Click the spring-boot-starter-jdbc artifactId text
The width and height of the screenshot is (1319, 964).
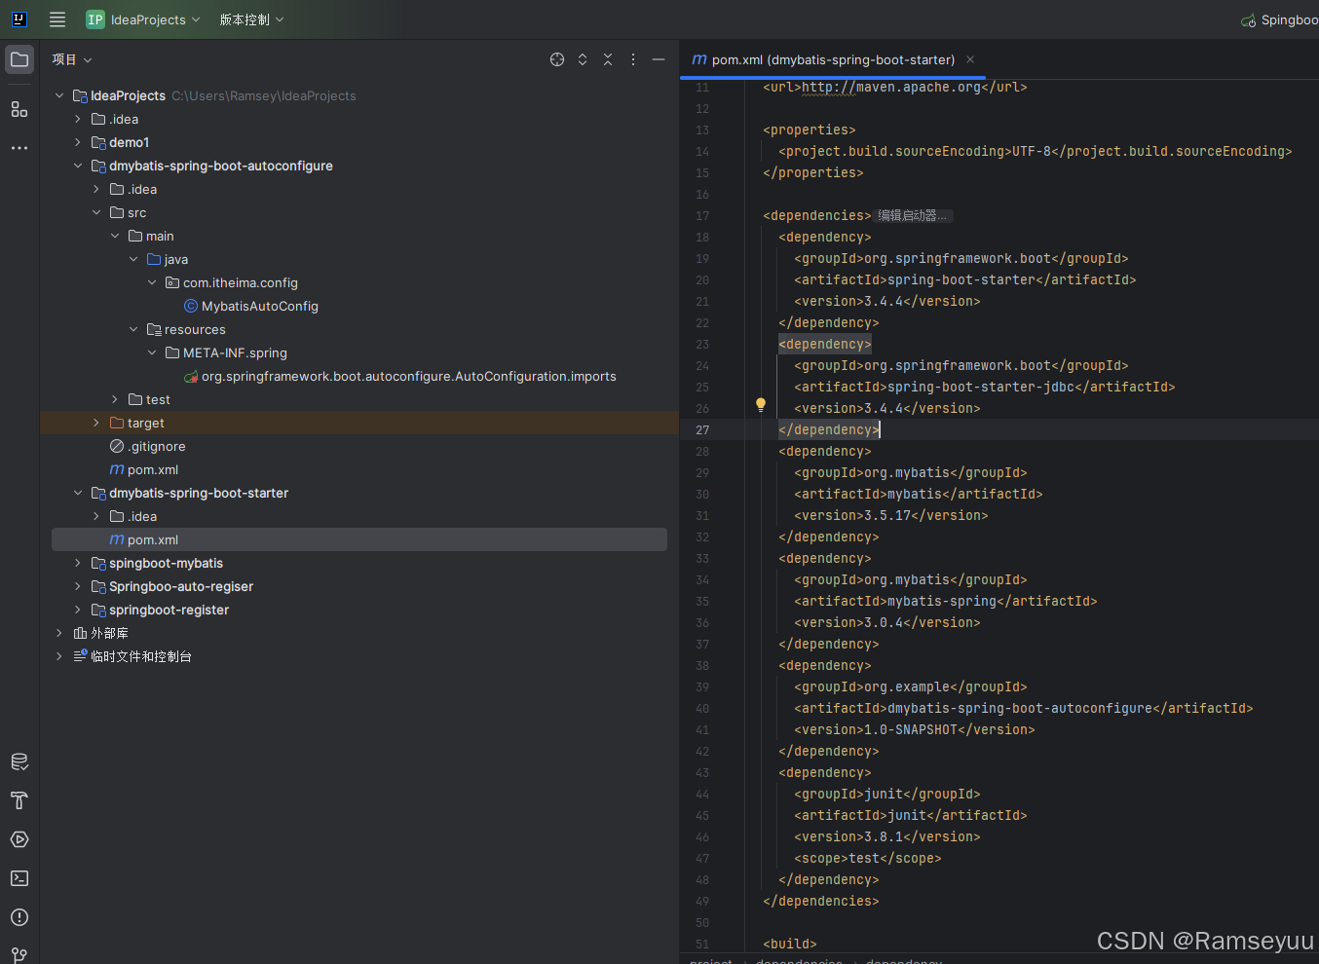click(x=981, y=387)
